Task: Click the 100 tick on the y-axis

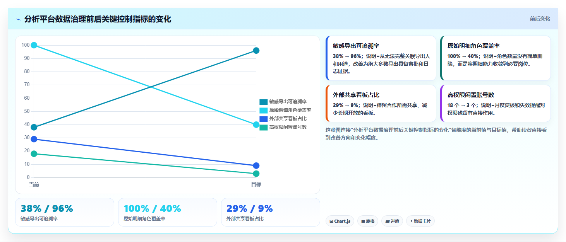Action: click(x=26, y=45)
